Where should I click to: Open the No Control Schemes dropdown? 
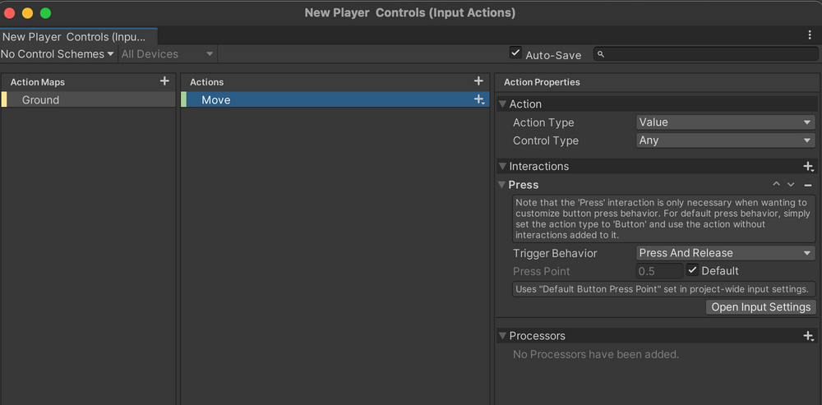point(58,54)
